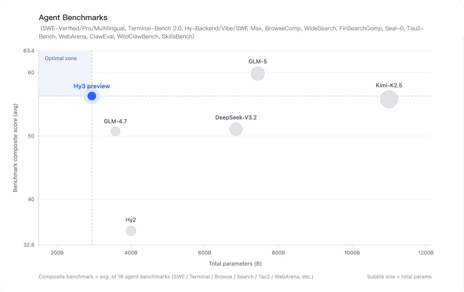Image resolution: width=464 pixels, height=292 pixels.
Task: Click the 1200B x-axis tick label
Action: pyautogui.click(x=425, y=253)
